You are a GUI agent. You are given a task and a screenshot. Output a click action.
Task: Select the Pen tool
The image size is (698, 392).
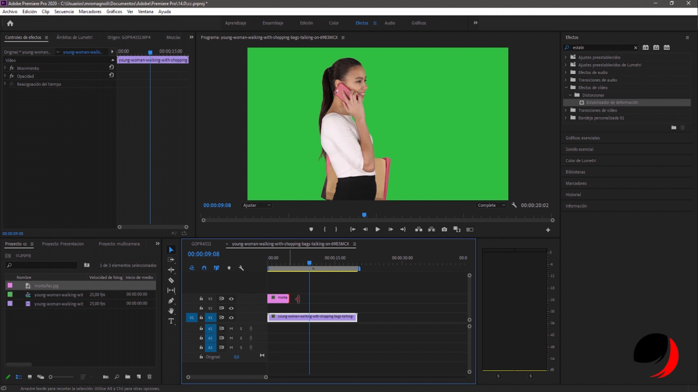(171, 301)
